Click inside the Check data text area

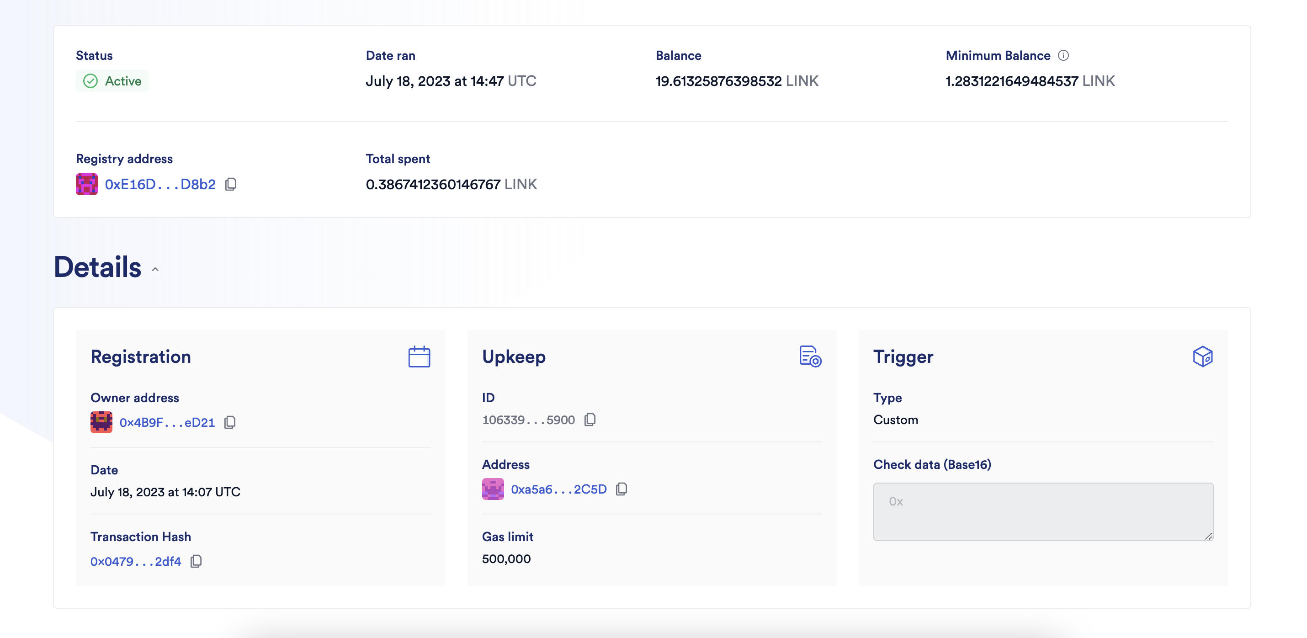pyautogui.click(x=1043, y=511)
